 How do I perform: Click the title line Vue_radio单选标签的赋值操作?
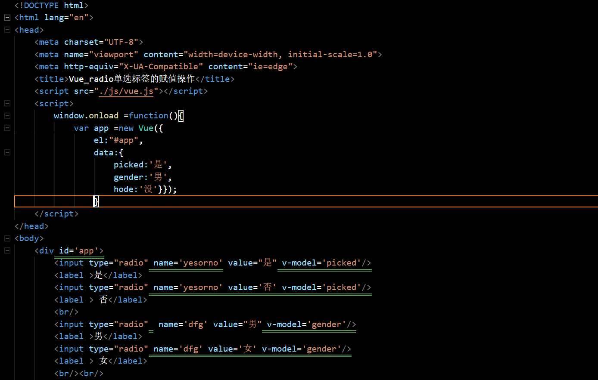[134, 79]
